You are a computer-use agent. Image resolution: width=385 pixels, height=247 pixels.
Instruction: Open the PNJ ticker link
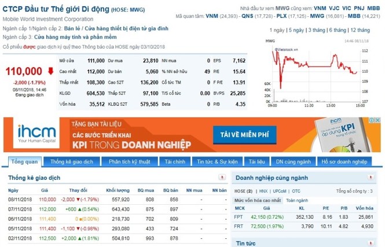tap(359, 8)
